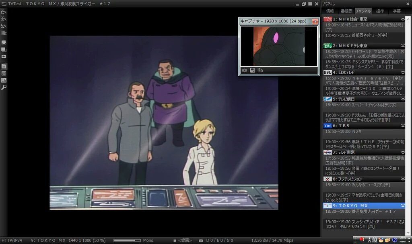Click the TBS channel logo
Screen dimensions: 412x244
[x=328, y=126]
